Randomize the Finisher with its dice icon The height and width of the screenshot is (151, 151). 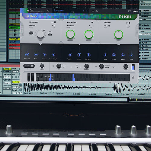[130, 23]
